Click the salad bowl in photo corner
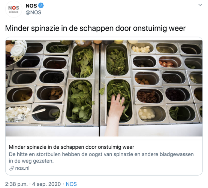 (x=16, y=53)
